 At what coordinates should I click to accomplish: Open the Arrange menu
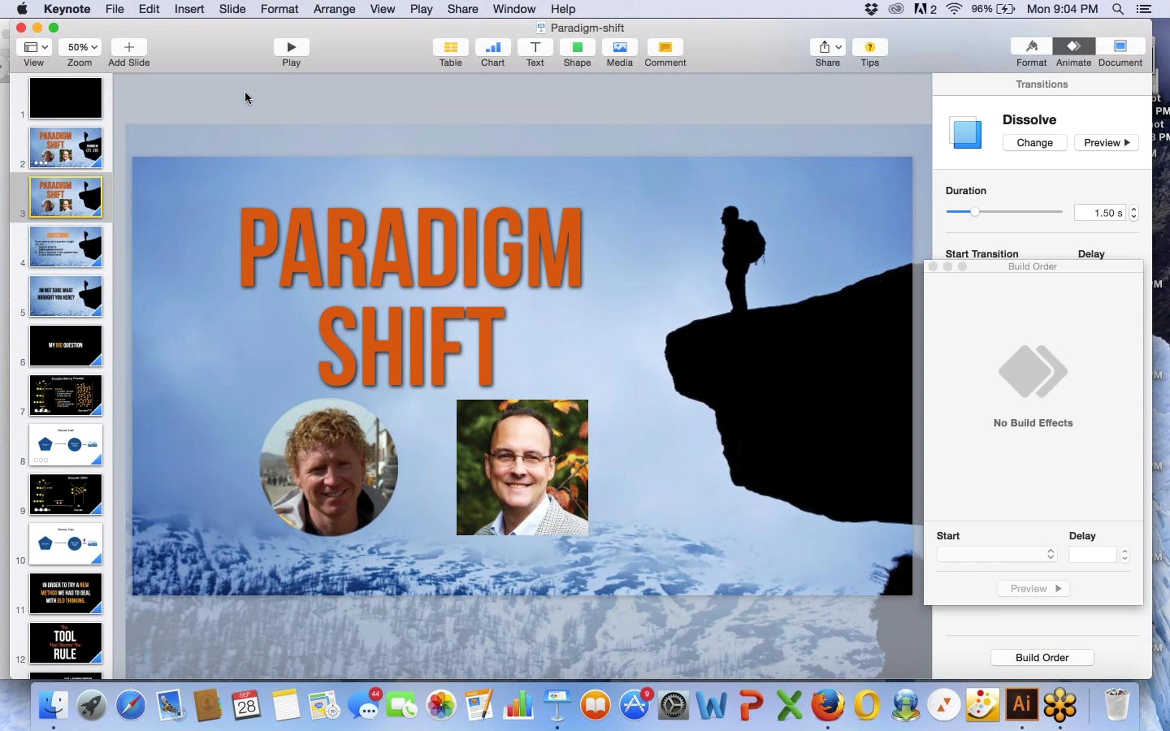[334, 9]
